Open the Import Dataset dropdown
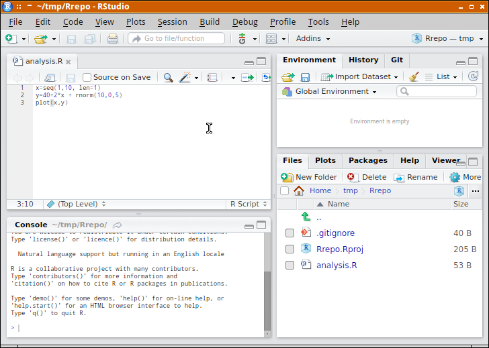The width and height of the screenshot is (489, 348). [x=359, y=76]
